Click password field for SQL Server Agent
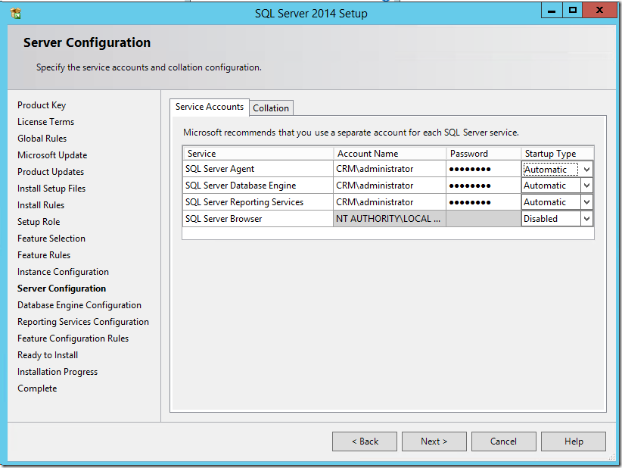 tap(484, 169)
